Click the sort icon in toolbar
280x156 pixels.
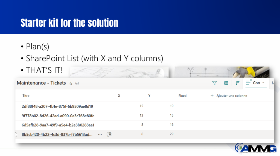[x=237, y=83]
